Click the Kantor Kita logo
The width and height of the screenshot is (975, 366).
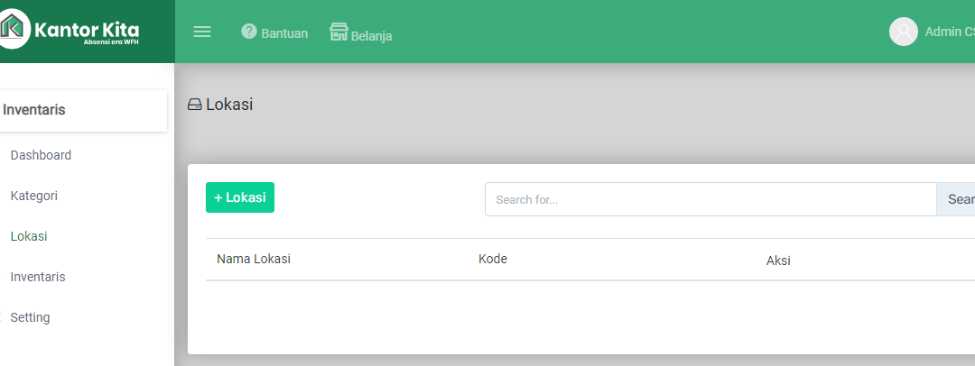pos(69,29)
